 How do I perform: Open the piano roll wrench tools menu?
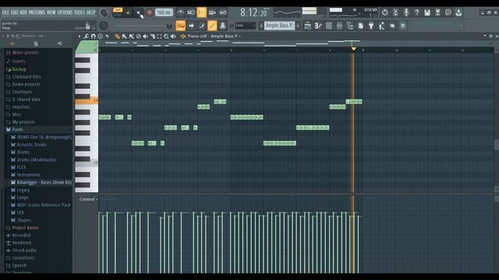tap(87, 37)
